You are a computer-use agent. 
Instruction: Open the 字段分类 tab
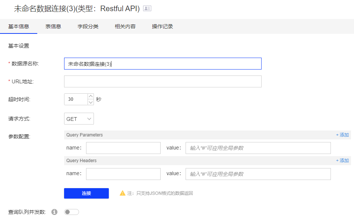click(88, 26)
